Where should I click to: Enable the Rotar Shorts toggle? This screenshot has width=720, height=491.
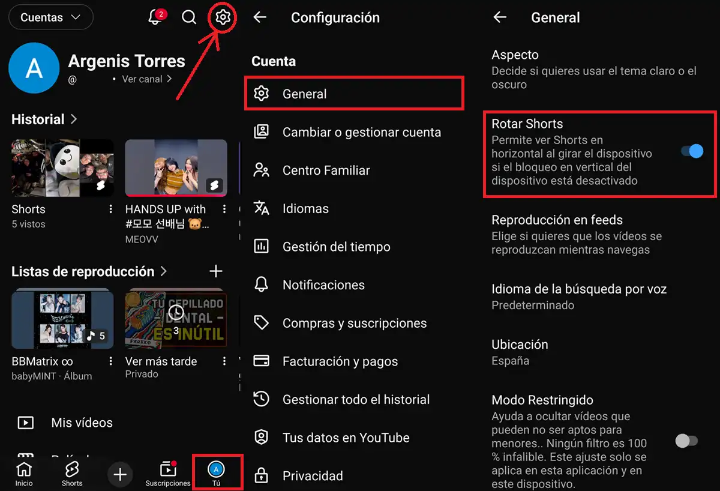[692, 151]
